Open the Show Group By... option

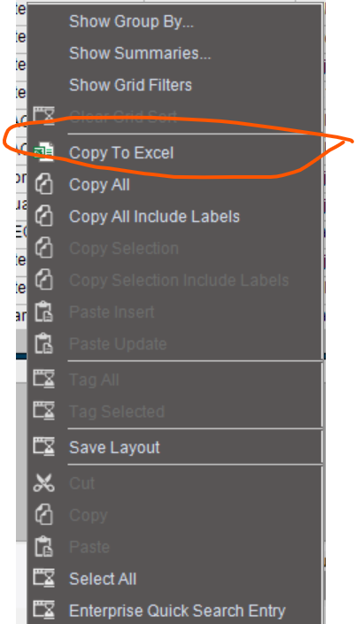pyautogui.click(x=131, y=21)
